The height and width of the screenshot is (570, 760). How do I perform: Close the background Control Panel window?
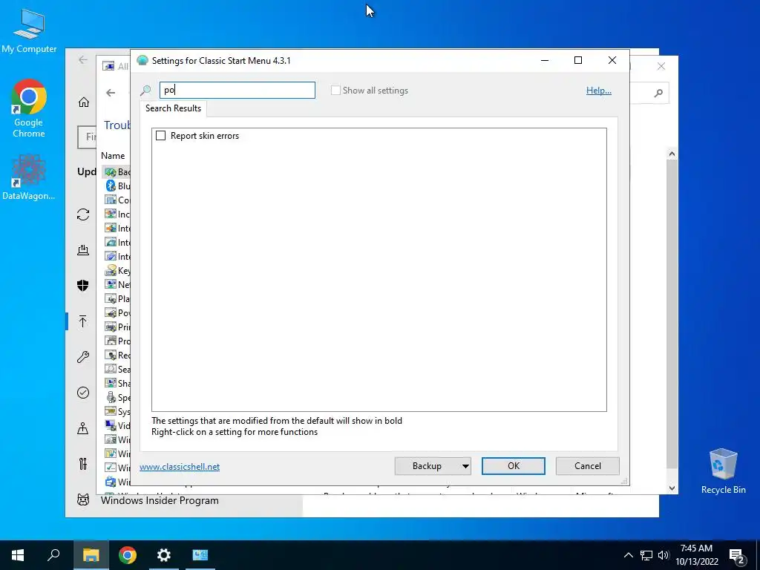tap(661, 66)
